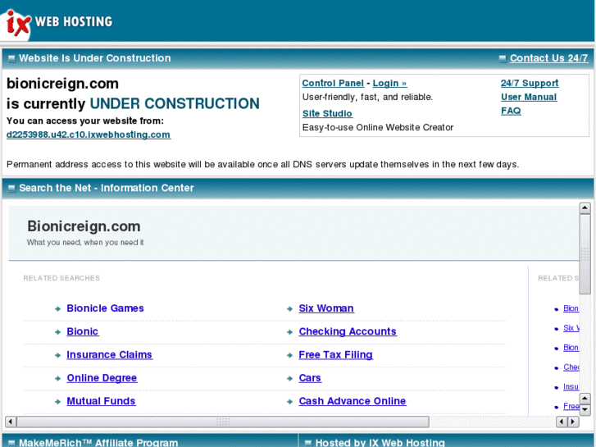Click the arrow bullet beside Free Tax Filing
The height and width of the screenshot is (447, 596).
coord(289,355)
